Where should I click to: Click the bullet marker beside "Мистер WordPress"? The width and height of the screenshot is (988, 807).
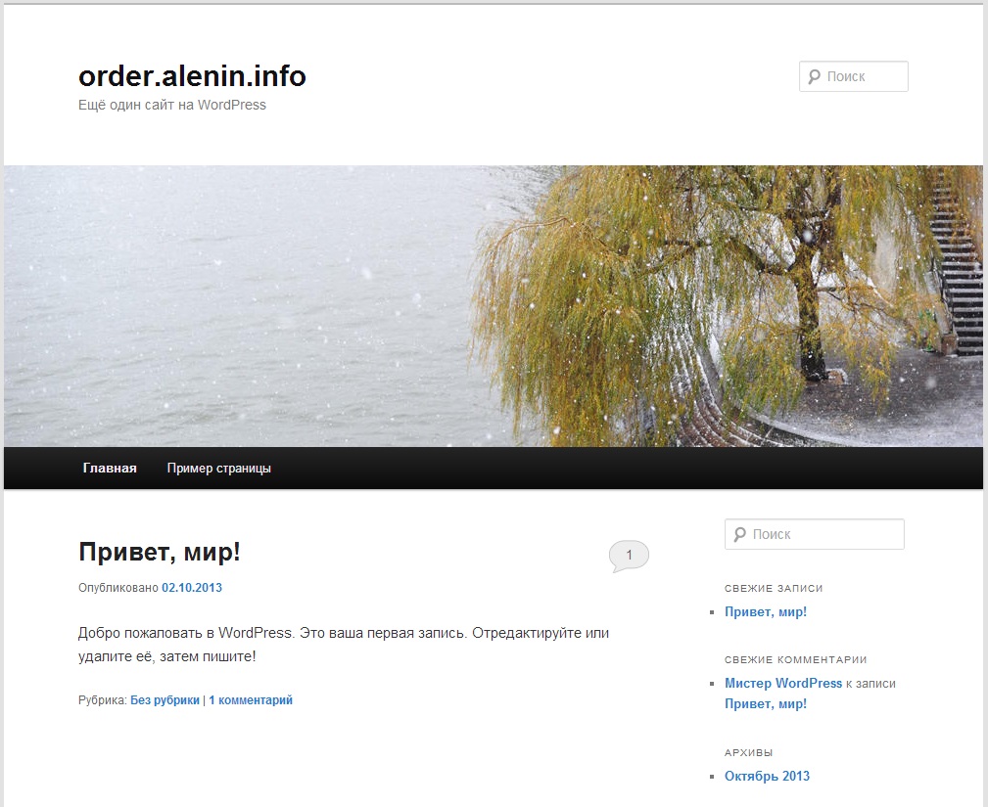coord(712,683)
